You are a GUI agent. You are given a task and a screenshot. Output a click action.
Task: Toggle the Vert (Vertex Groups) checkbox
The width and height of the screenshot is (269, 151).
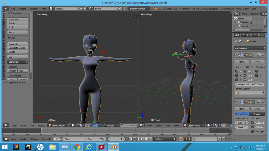(245, 80)
